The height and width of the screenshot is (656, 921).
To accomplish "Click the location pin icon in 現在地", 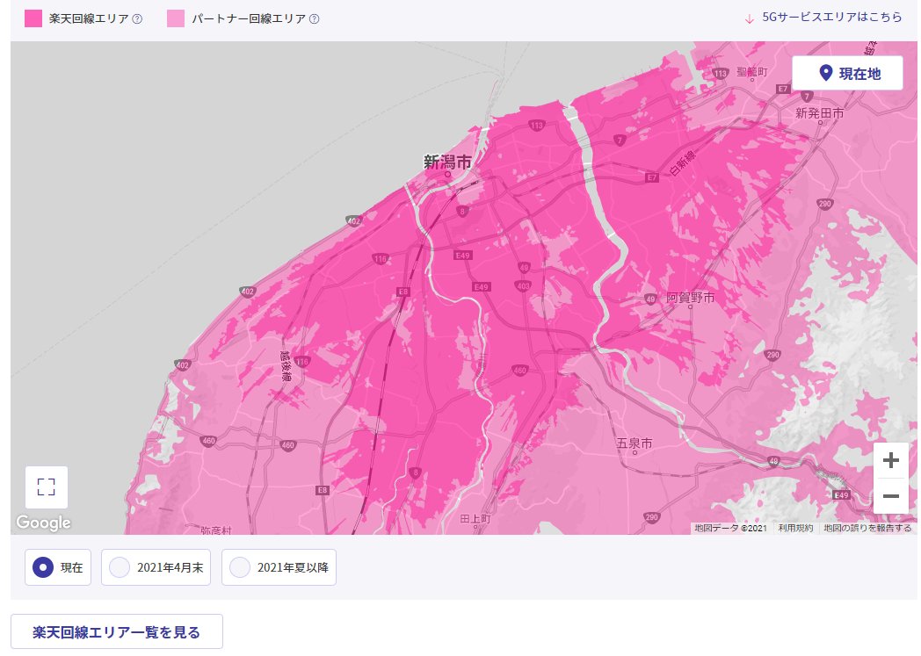I will point(825,73).
